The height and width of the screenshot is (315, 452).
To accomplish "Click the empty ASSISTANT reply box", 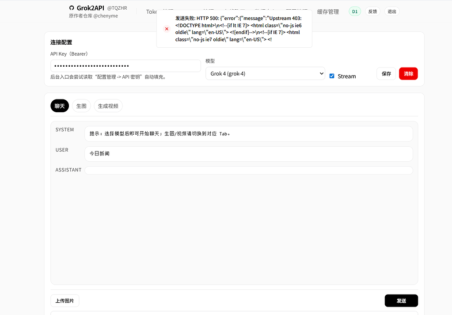I will pyautogui.click(x=248, y=171).
